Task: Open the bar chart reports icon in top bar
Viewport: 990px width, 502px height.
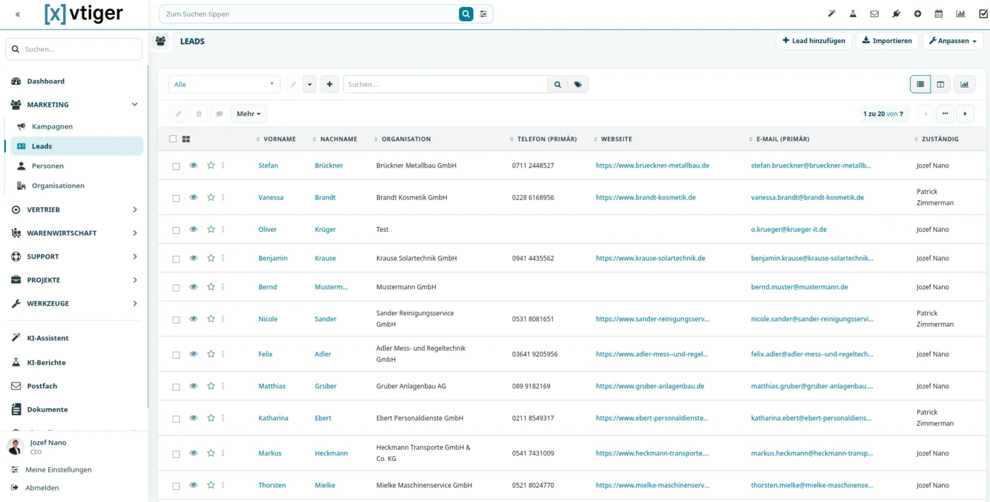Action: click(960, 13)
